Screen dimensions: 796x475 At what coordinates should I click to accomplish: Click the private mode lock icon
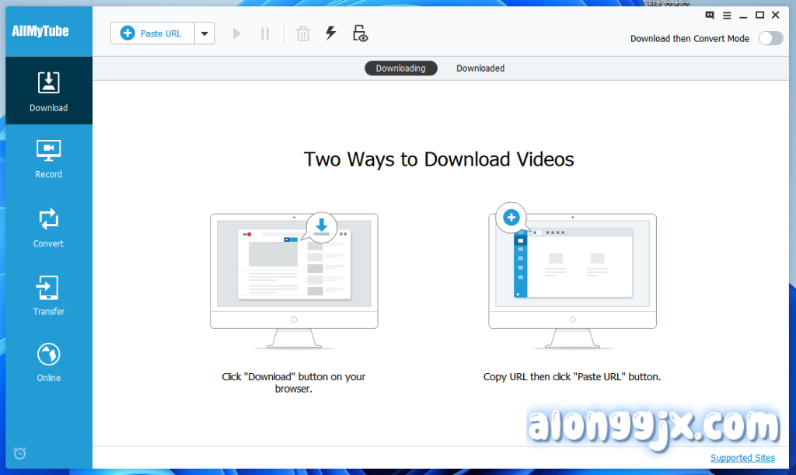click(360, 33)
